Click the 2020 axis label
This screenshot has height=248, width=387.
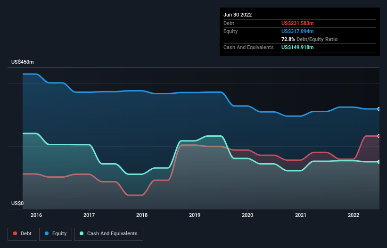pyautogui.click(x=247, y=215)
